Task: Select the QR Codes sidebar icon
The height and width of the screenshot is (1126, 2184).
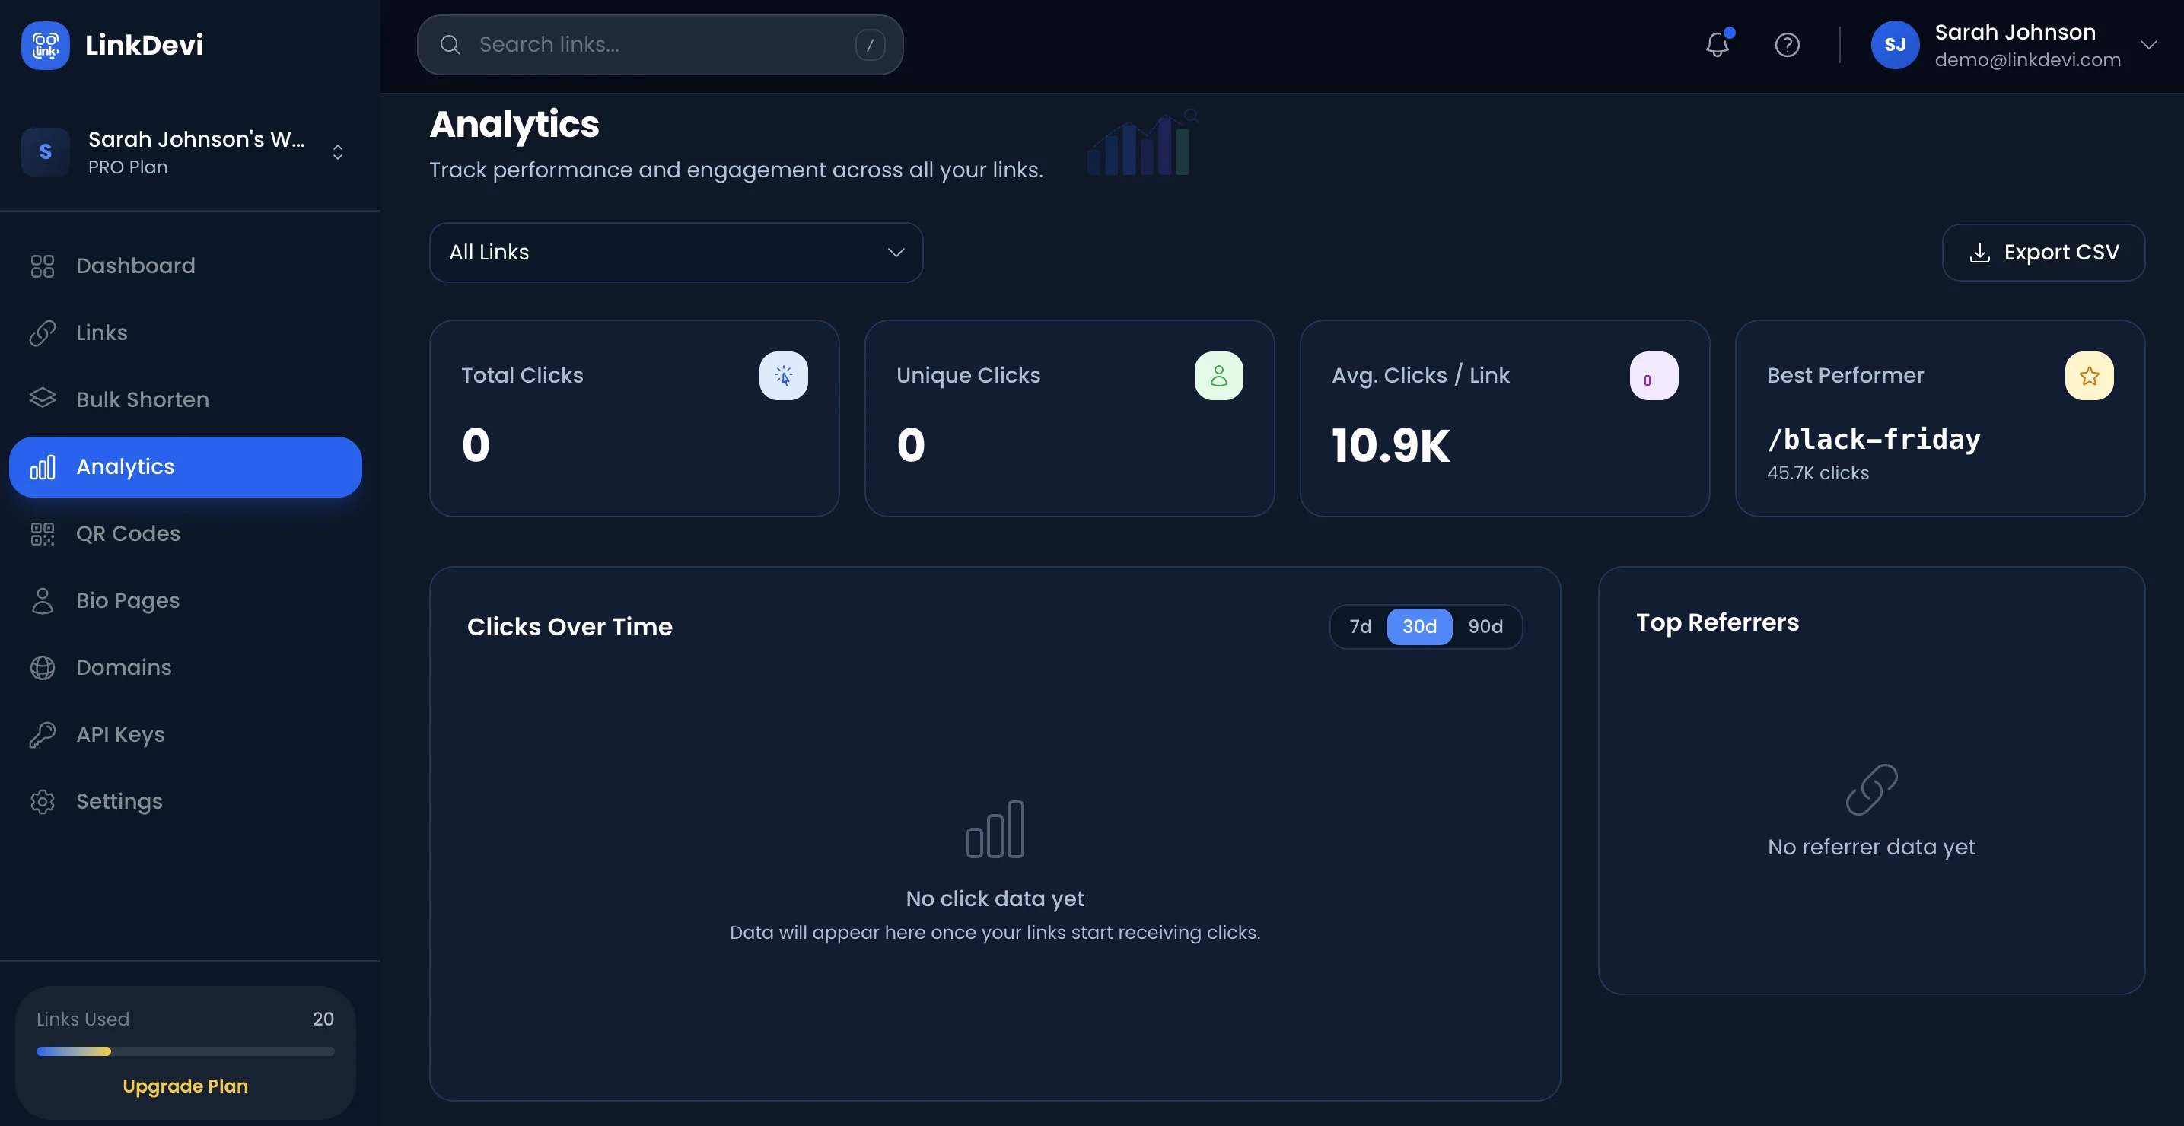Action: click(43, 533)
